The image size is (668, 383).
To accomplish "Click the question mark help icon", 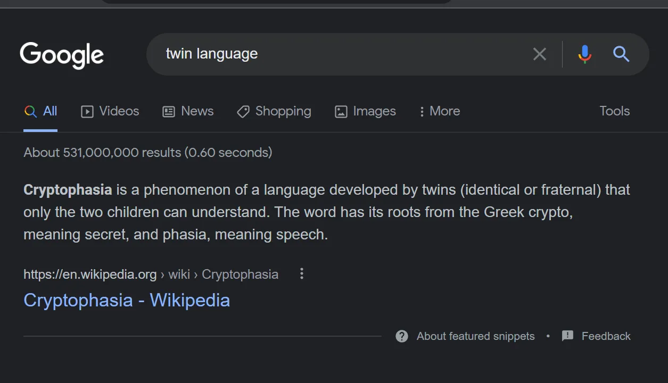I will coord(402,336).
